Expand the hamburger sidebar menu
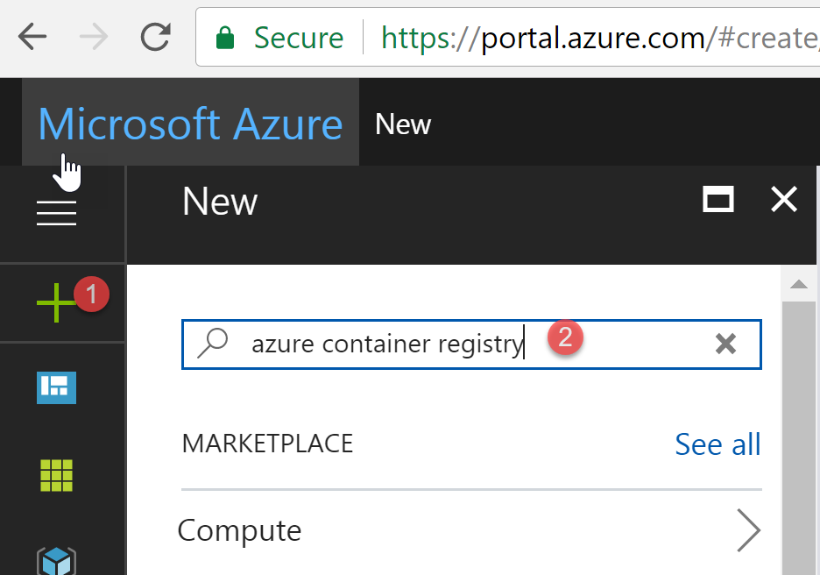 56,214
